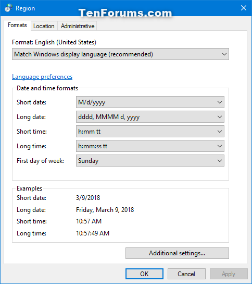Open the Administrative tab
The width and height of the screenshot is (252, 284).
[78, 26]
